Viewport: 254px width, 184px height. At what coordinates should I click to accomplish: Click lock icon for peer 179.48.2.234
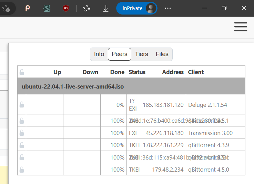point(22,170)
